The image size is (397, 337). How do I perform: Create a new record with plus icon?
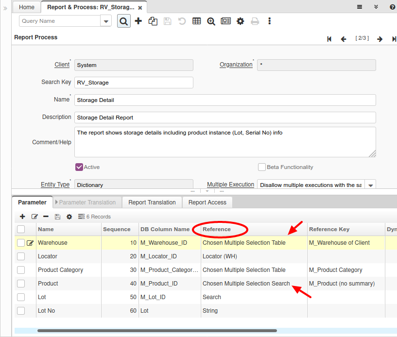click(138, 21)
